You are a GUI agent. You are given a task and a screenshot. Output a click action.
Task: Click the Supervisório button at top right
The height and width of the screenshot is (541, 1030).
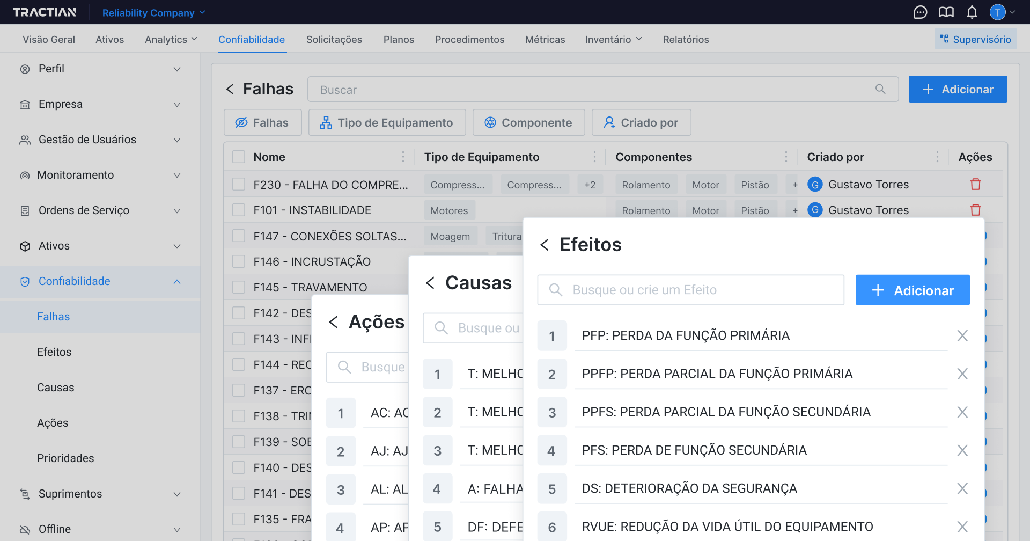pos(976,39)
